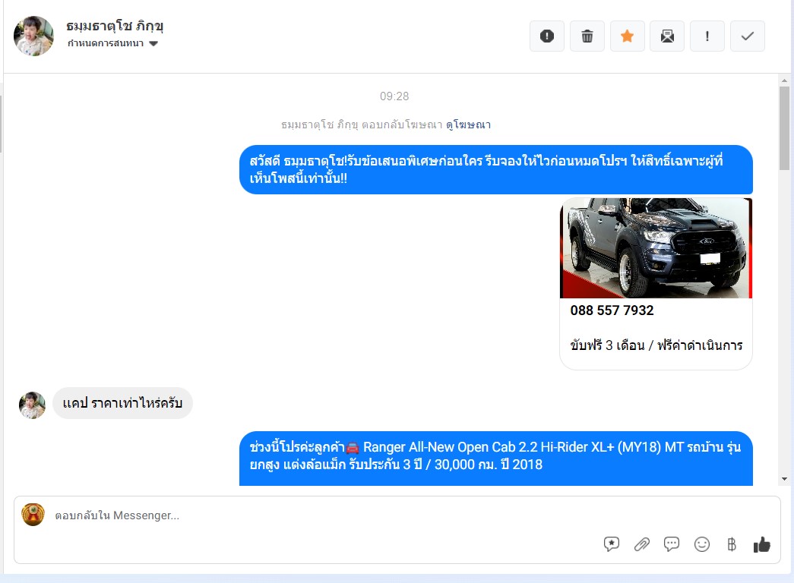Delete conversation using trash icon
This screenshot has width=794, height=583.
[587, 36]
